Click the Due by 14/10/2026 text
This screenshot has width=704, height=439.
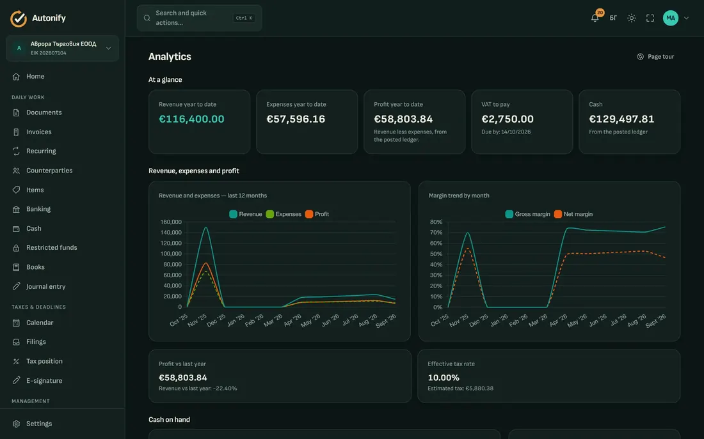(x=506, y=132)
